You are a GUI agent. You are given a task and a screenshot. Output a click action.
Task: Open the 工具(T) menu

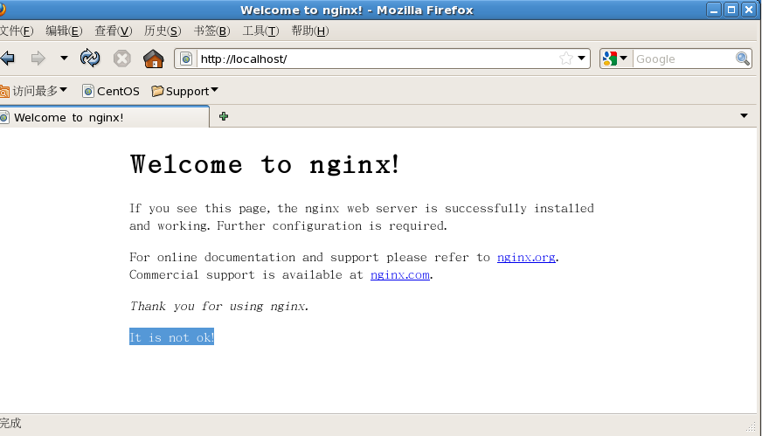coord(260,31)
